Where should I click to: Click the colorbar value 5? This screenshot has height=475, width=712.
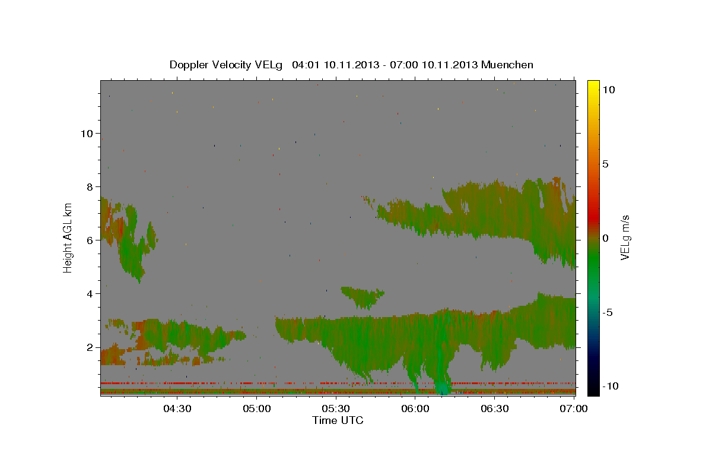click(x=605, y=164)
